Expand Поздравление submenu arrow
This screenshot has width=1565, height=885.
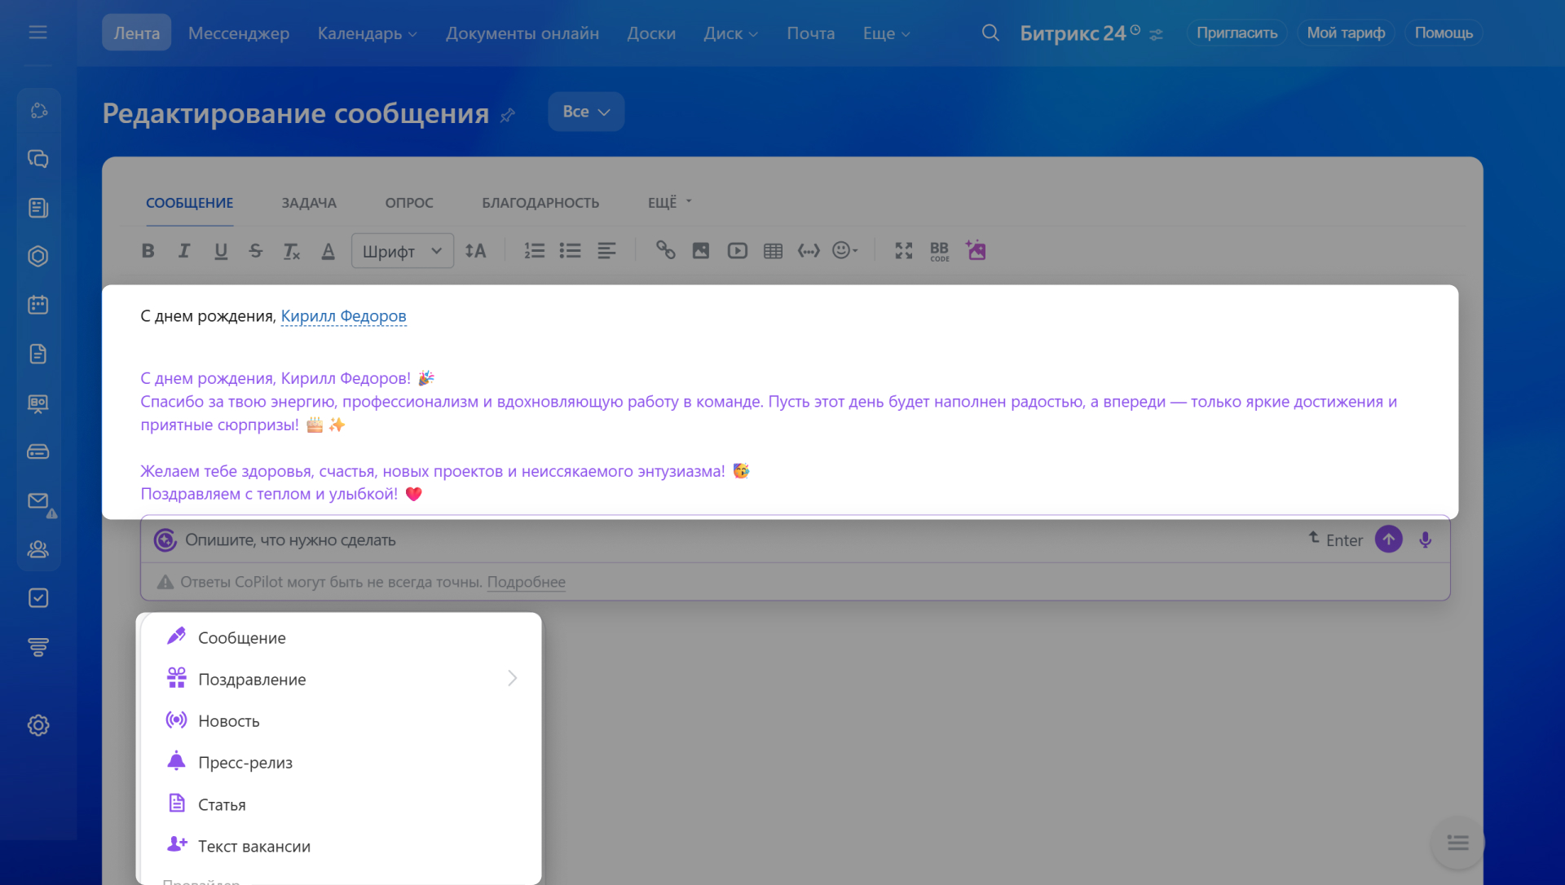512,678
